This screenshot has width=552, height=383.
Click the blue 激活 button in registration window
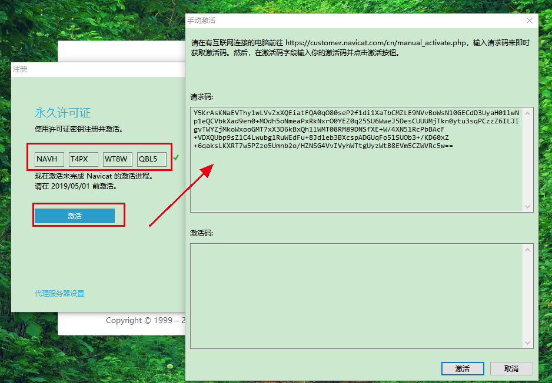tap(75, 216)
